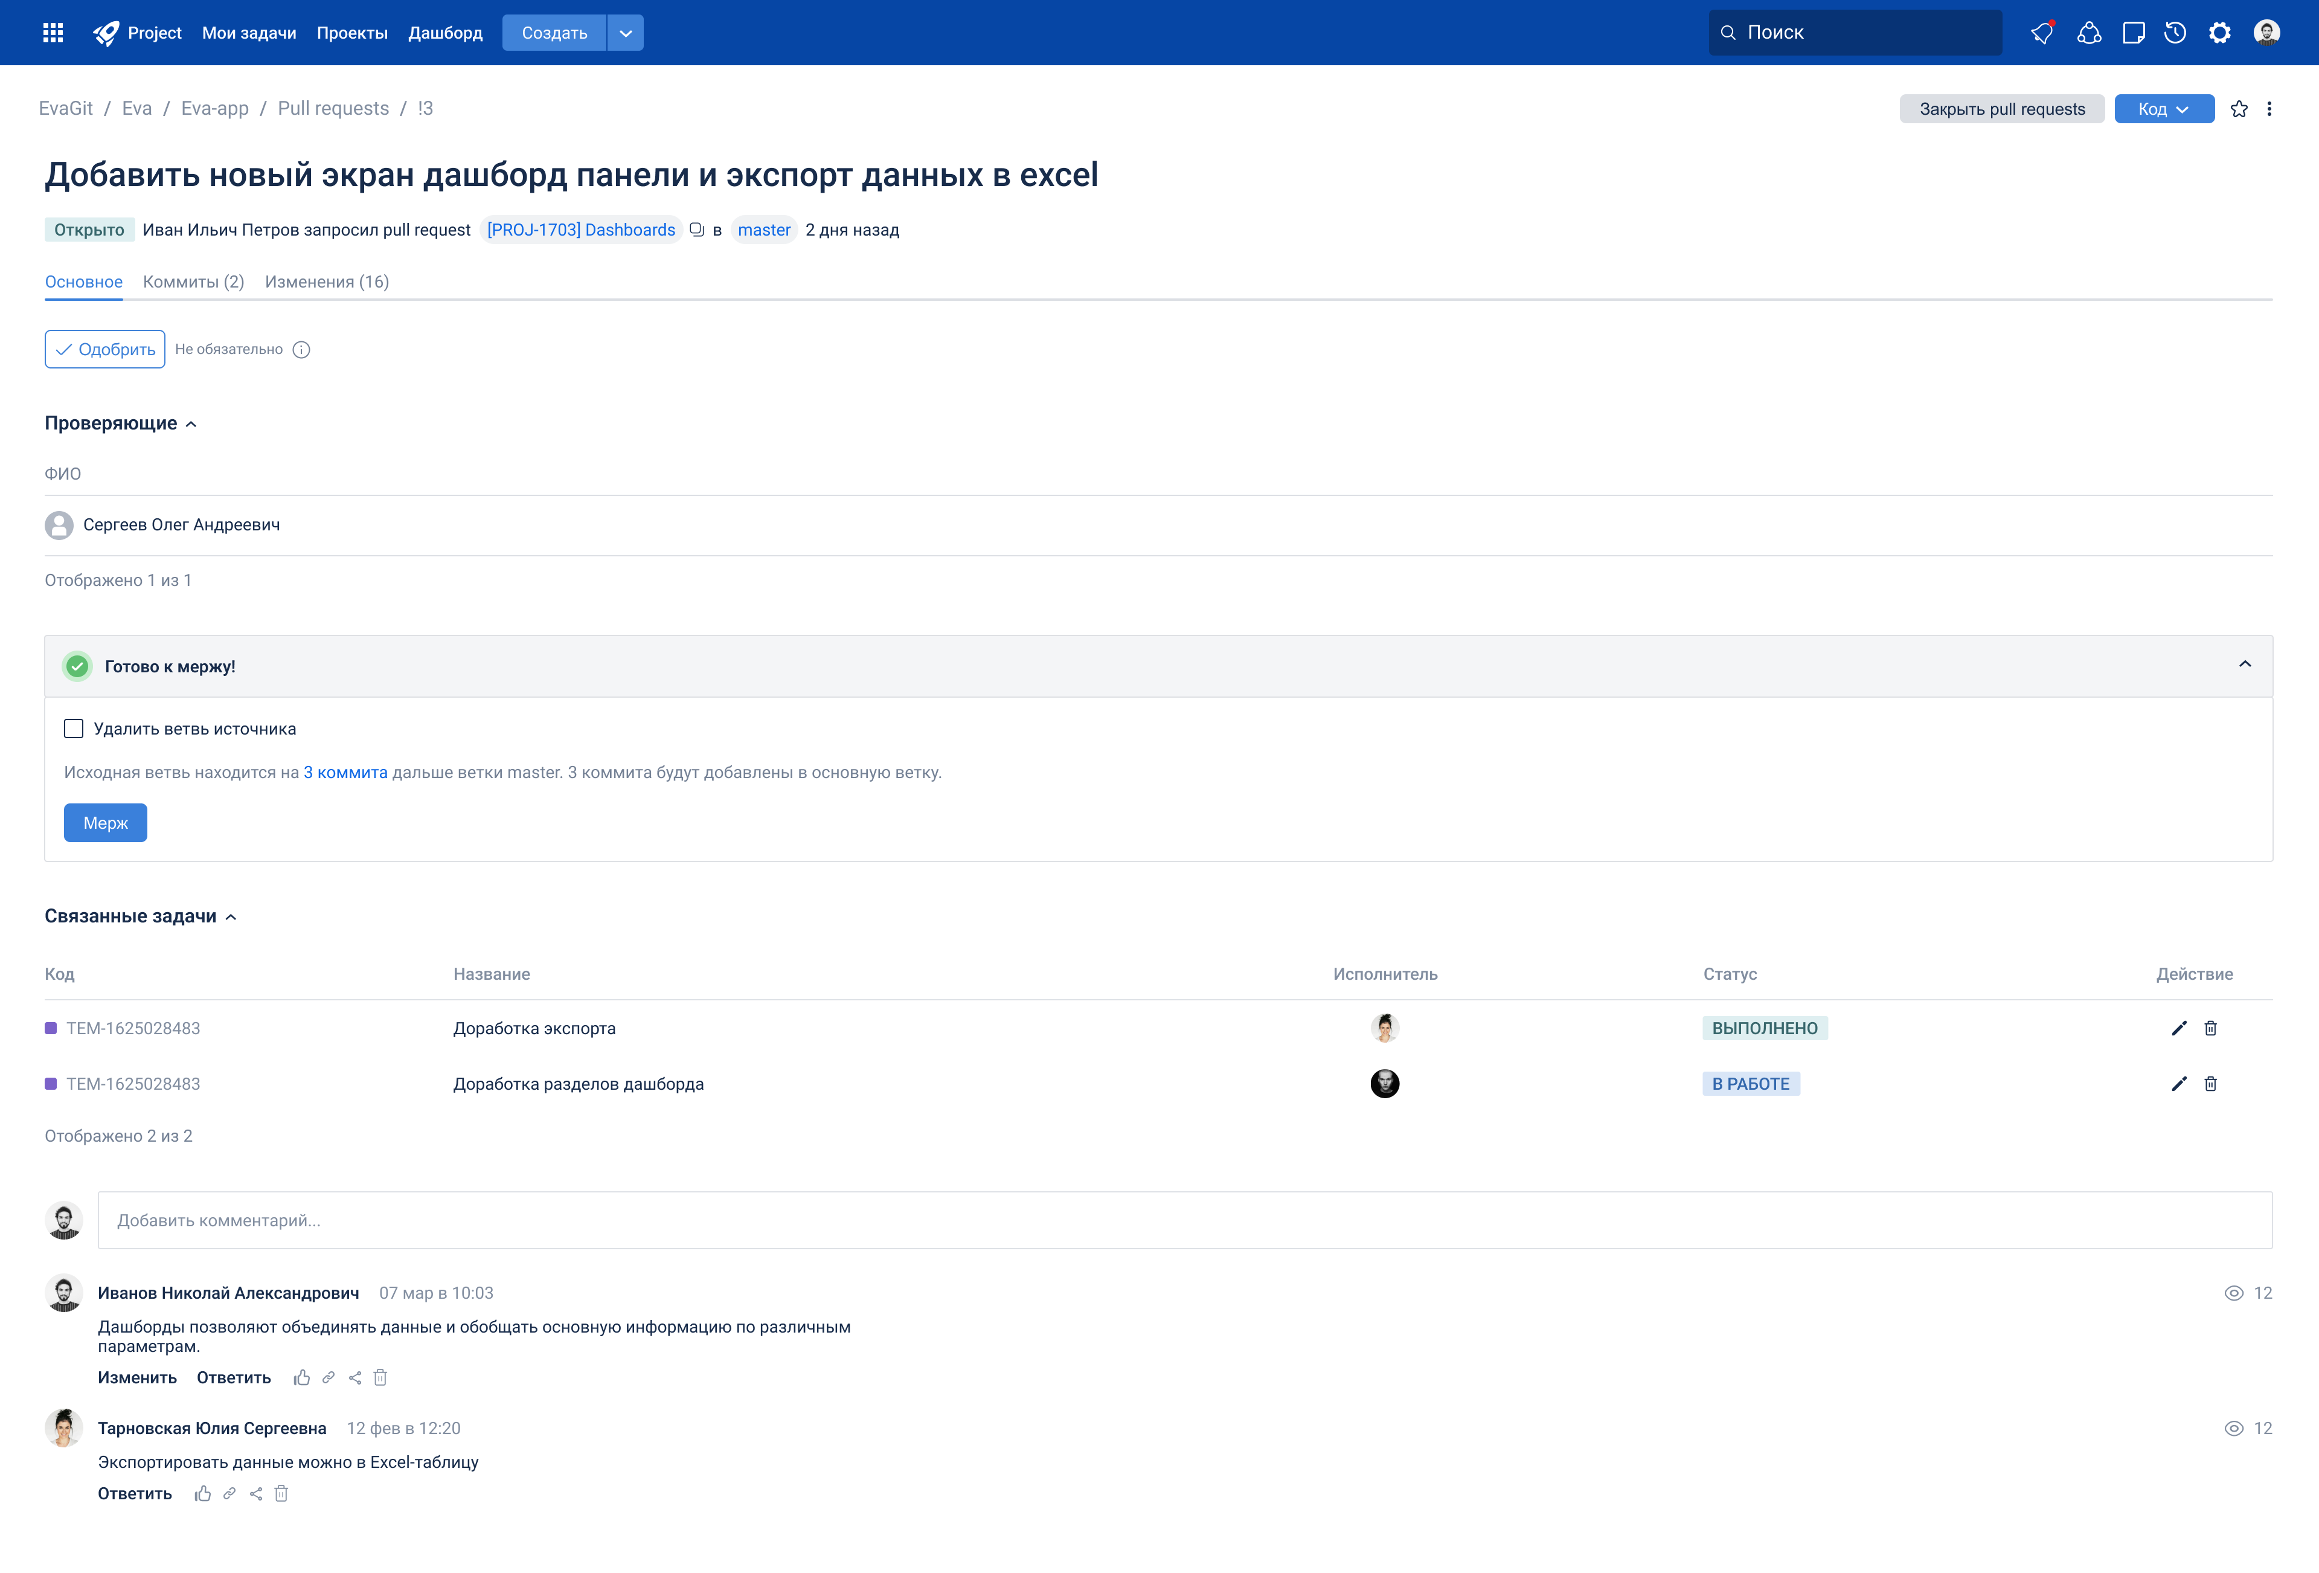The width and height of the screenshot is (2319, 1573).
Task: Open the history clock icon
Action: coord(2175,33)
